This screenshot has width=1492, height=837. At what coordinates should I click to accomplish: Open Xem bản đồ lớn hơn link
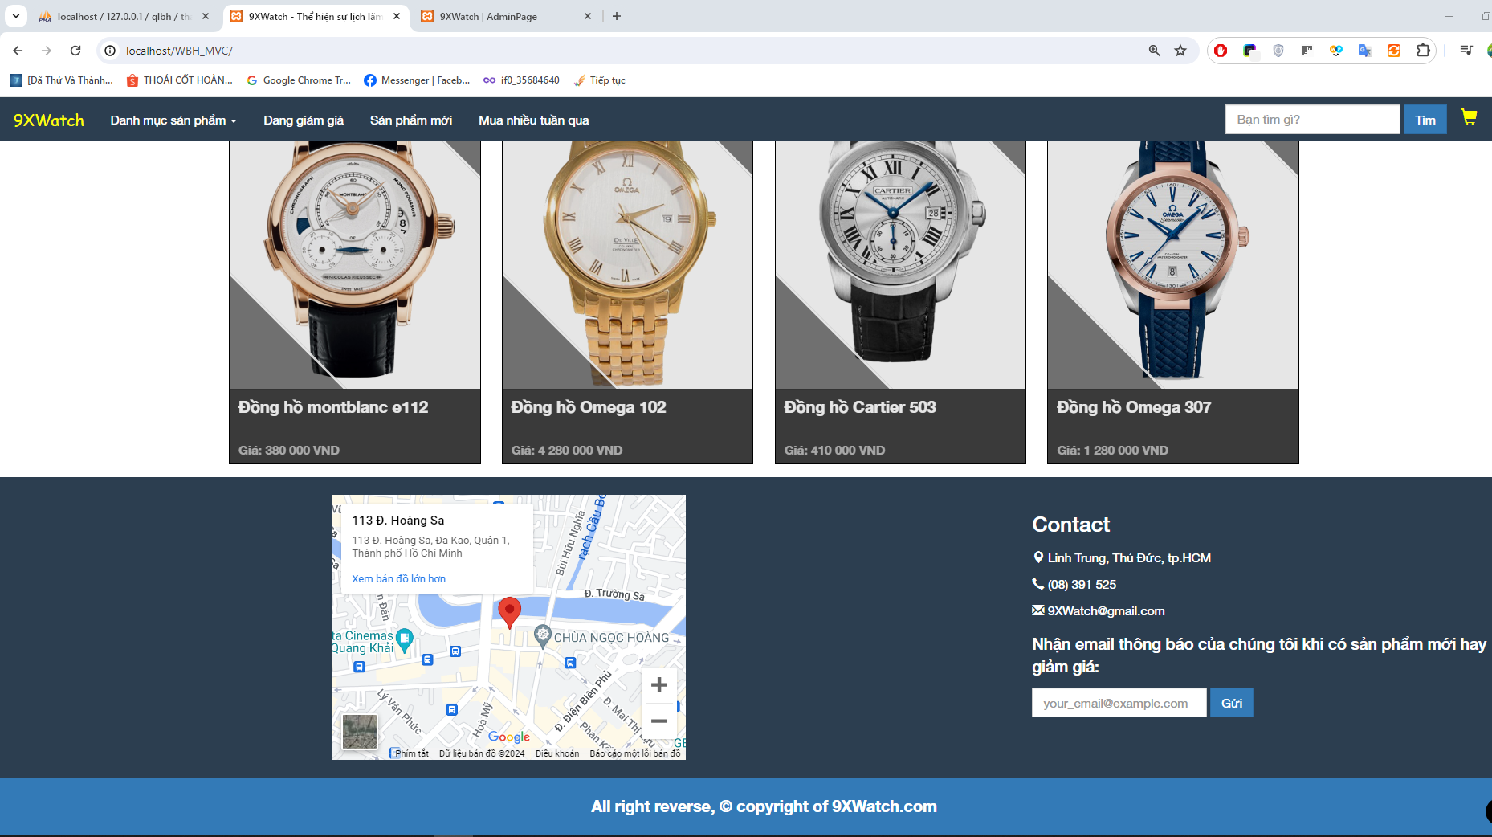398,578
